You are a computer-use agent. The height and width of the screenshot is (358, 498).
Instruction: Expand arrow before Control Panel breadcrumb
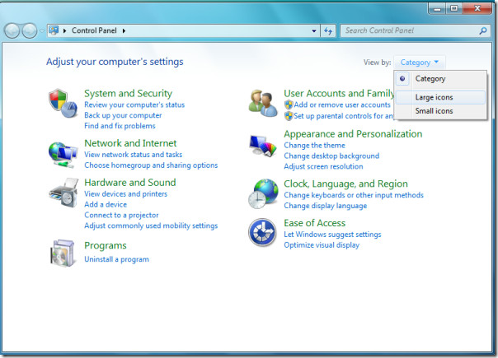click(x=64, y=30)
